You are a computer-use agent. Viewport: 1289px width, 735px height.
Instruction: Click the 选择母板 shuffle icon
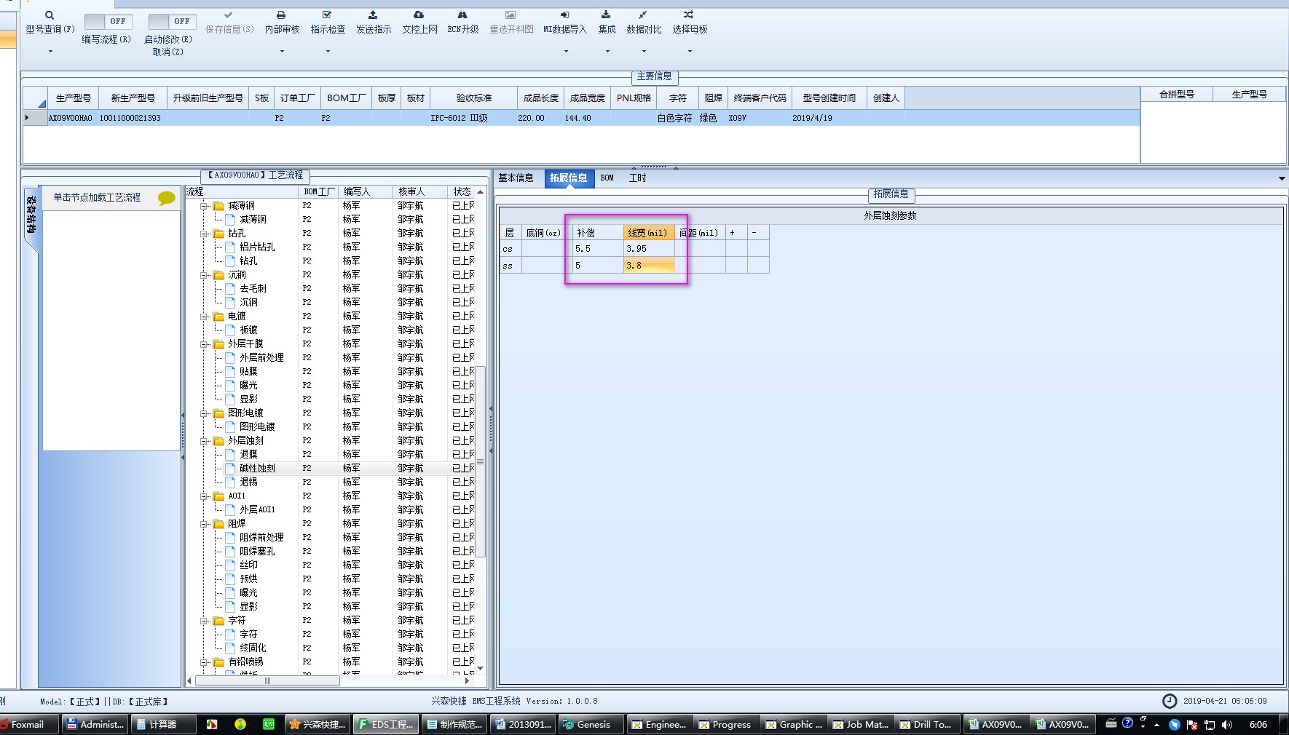point(689,15)
